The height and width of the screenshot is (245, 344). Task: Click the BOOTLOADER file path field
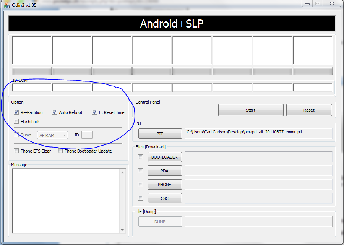tap(259, 157)
